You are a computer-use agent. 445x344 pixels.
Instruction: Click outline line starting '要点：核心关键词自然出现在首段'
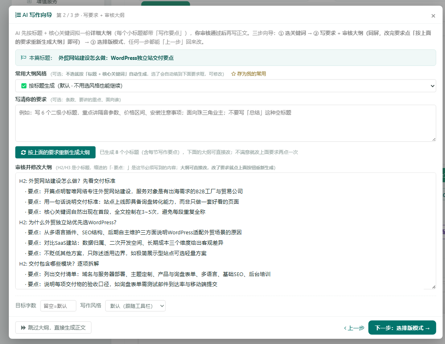pyautogui.click(x=115, y=212)
